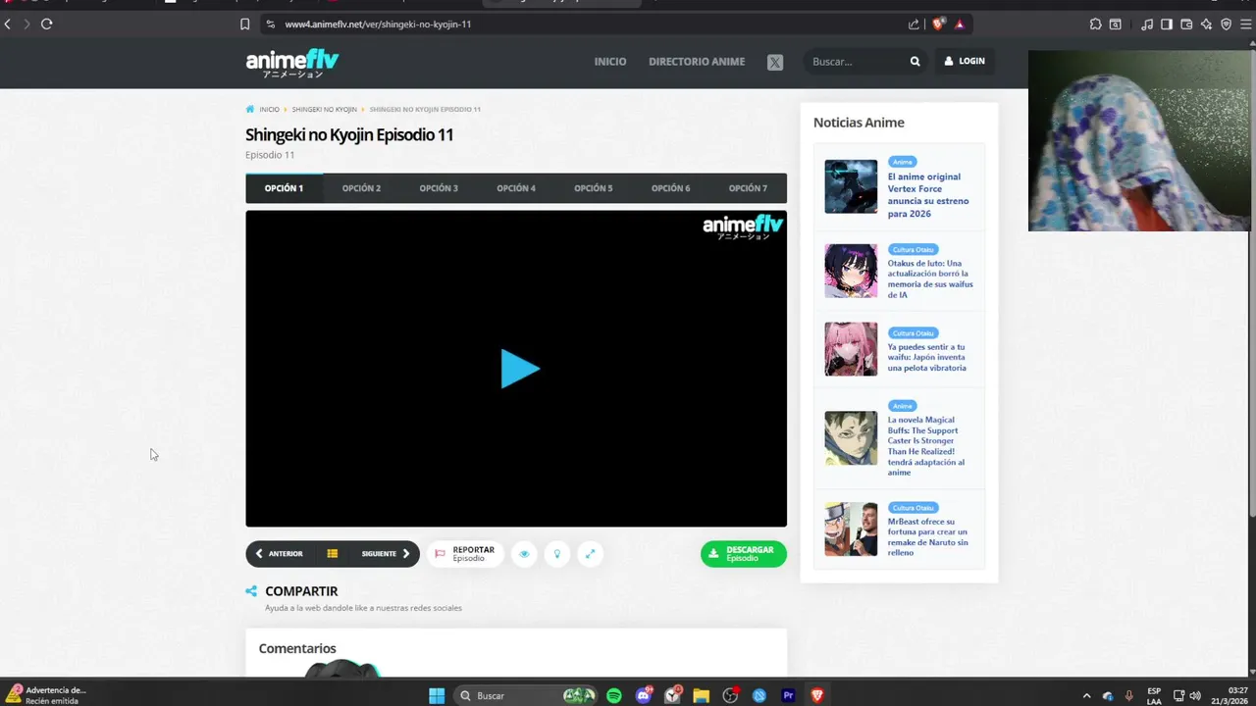The image size is (1256, 706).
Task: Click the LOGIN button
Action: coord(965,61)
